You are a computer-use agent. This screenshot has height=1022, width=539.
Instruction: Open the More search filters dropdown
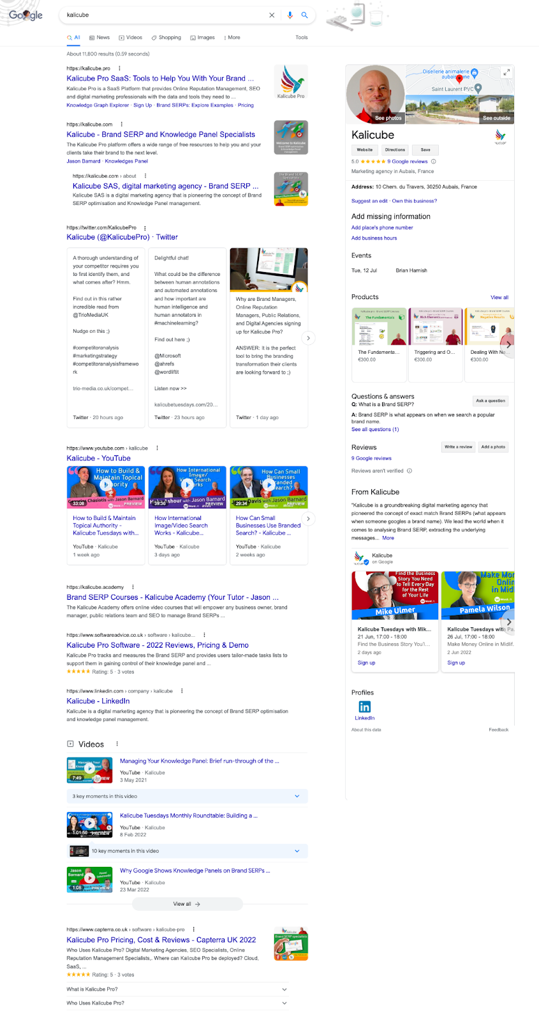(x=232, y=38)
